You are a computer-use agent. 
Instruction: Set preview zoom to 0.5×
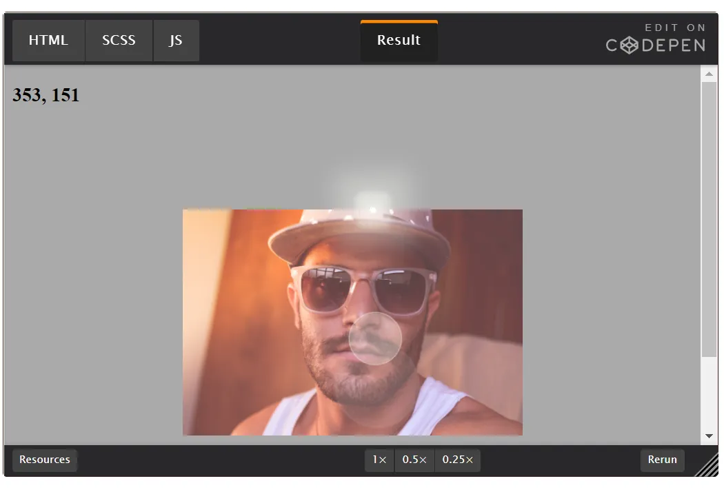click(x=414, y=460)
